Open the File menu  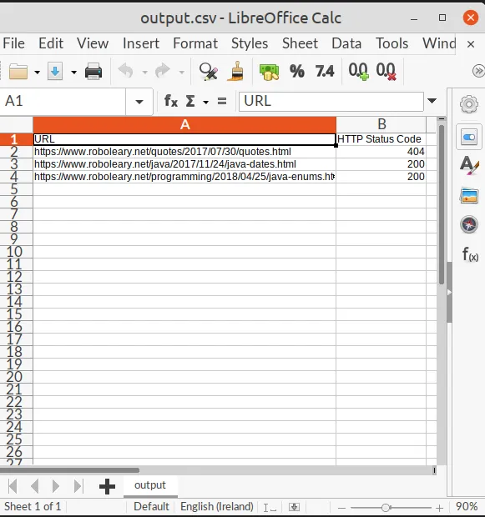click(x=14, y=43)
